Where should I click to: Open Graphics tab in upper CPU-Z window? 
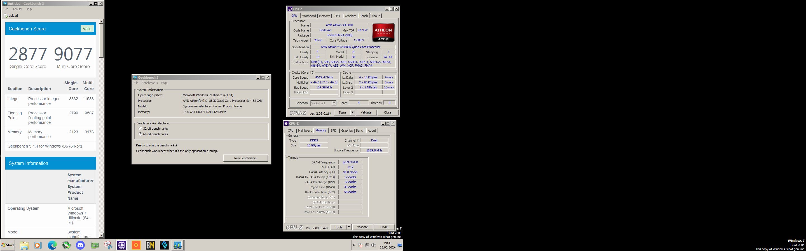pos(350,16)
